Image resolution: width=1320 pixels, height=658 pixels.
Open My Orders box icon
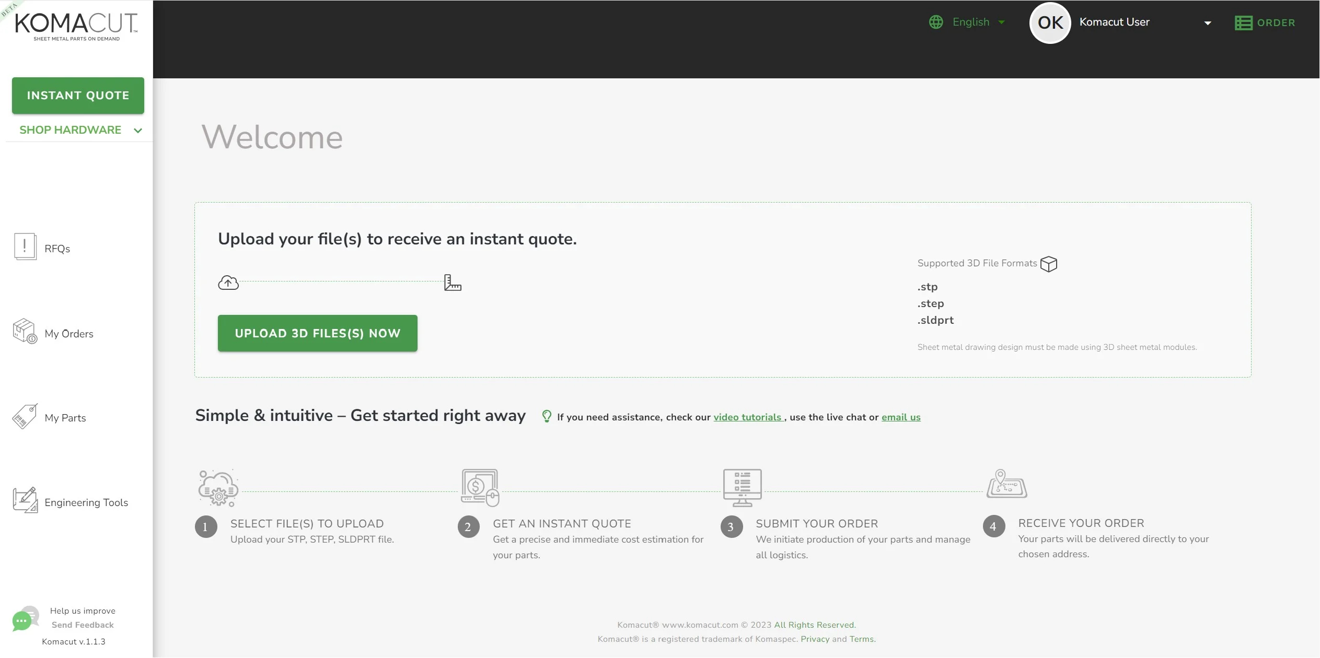coord(25,331)
